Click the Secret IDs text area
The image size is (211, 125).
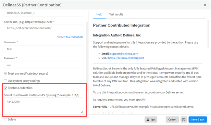[x=43, y=106]
